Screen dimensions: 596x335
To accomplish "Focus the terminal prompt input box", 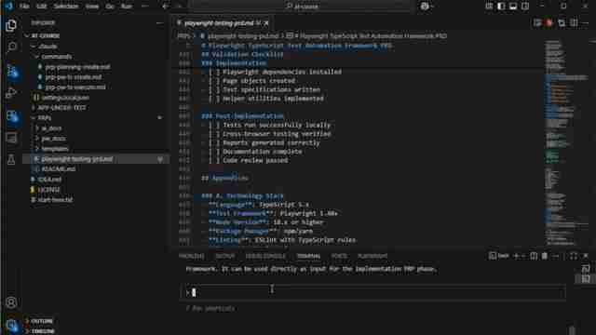I will (372, 292).
